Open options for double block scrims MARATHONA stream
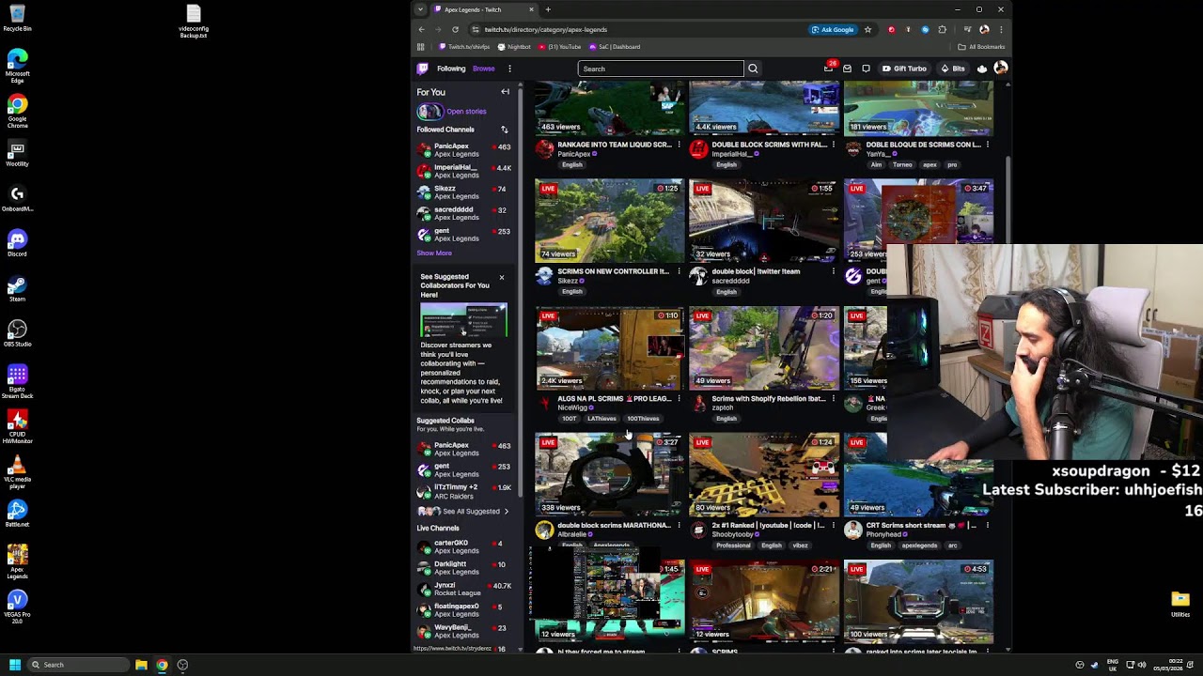The width and height of the screenshot is (1203, 676). tap(679, 526)
